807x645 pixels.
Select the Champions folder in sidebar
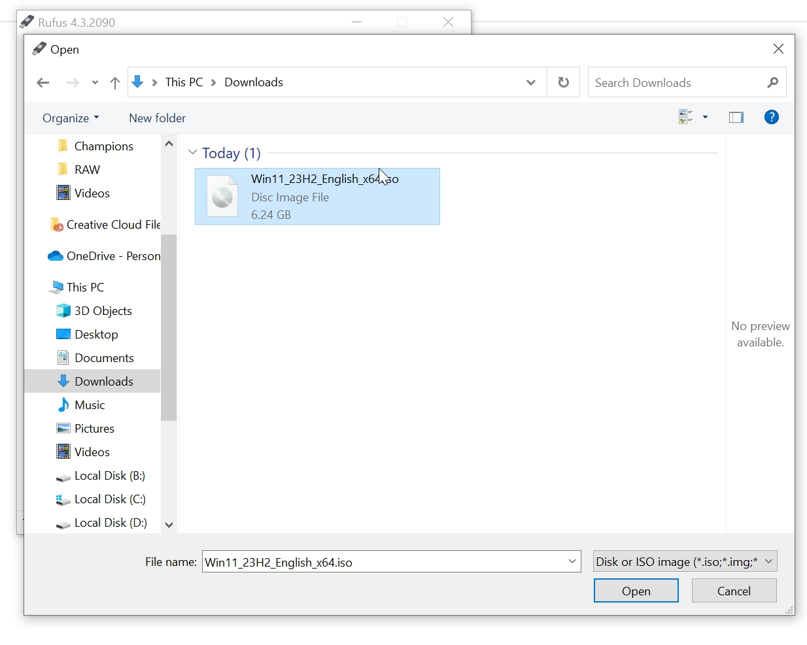pos(95,146)
